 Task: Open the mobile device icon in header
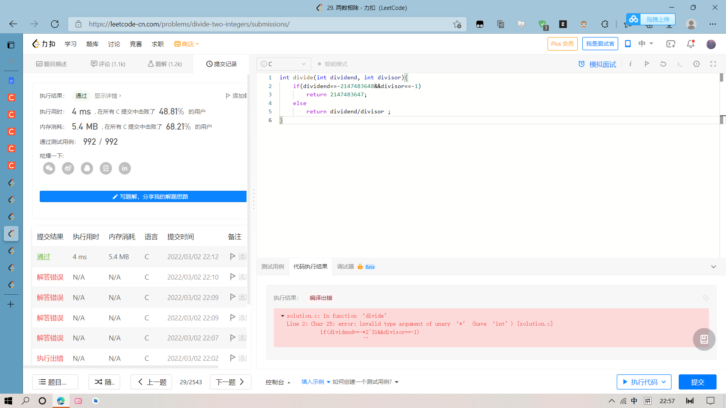tap(628, 44)
